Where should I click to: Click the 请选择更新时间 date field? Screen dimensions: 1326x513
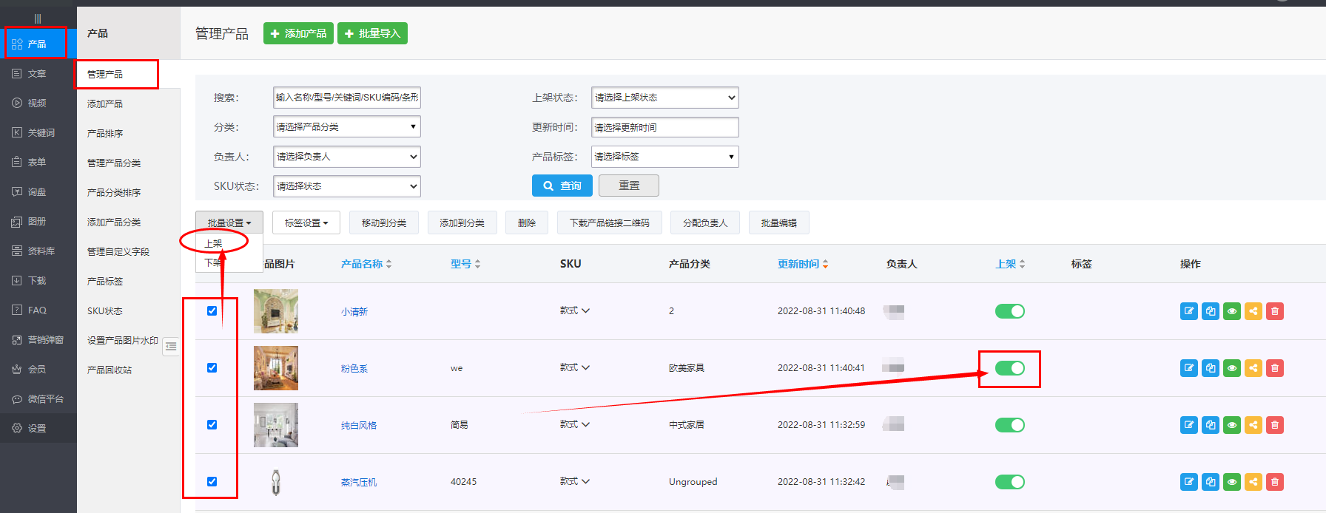pyautogui.click(x=665, y=127)
